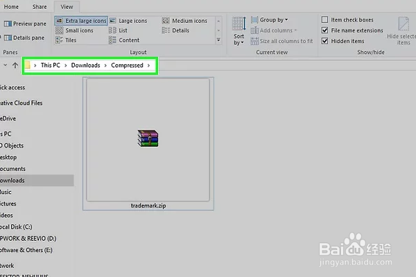Switch layout to Details view
Viewport: 416px width, 277px height.
point(175,30)
